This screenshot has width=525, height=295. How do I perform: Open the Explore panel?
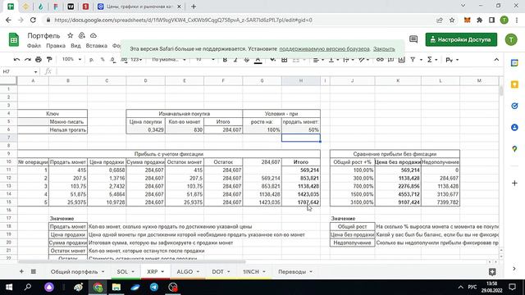tap(492, 272)
